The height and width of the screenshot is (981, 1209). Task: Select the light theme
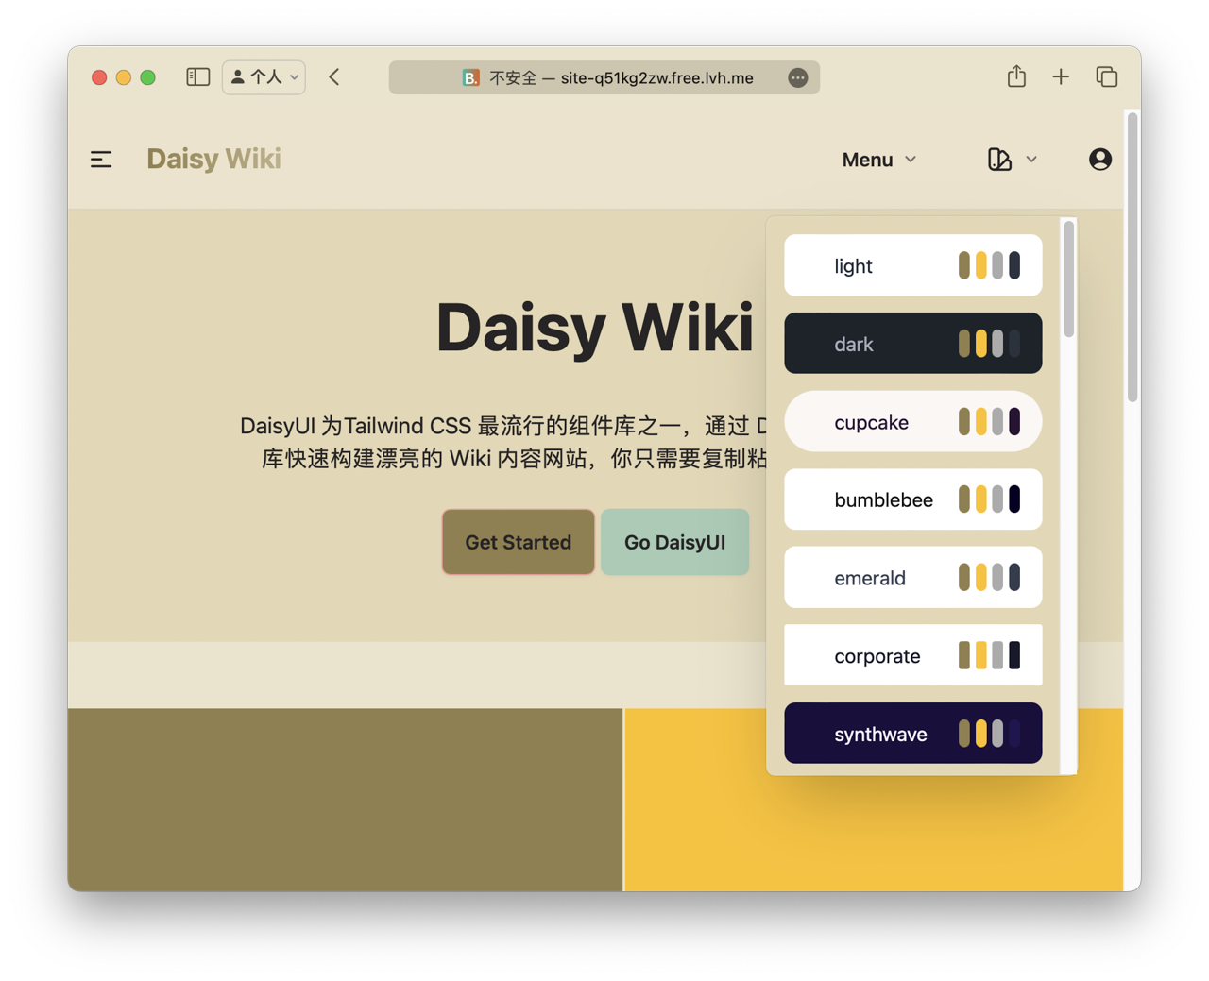pyautogui.click(x=912, y=265)
